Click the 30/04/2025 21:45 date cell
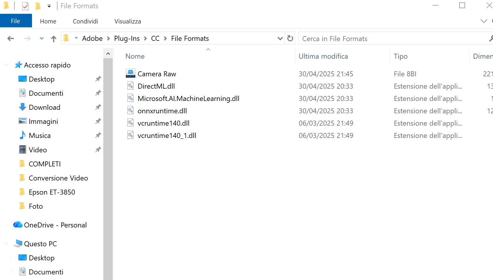Image resolution: width=493 pixels, height=280 pixels. pyautogui.click(x=326, y=74)
